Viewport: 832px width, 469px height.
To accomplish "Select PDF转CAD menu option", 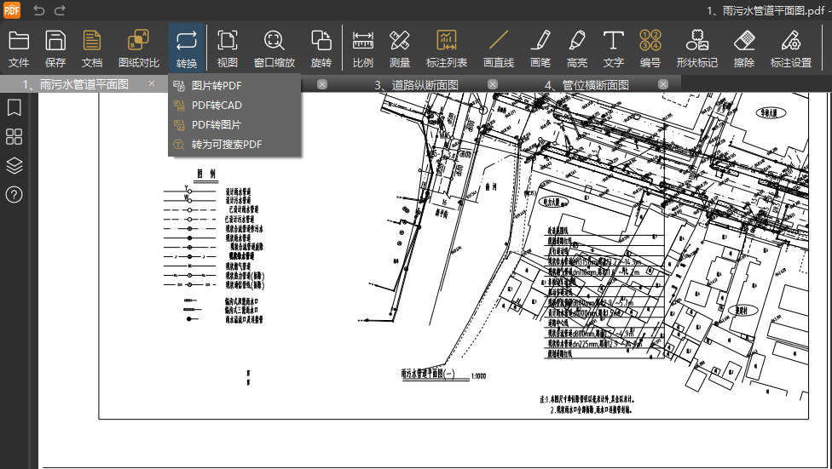I will pos(217,106).
